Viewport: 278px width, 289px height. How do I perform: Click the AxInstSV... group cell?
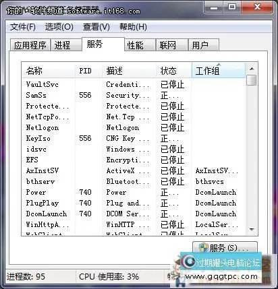click(x=217, y=170)
